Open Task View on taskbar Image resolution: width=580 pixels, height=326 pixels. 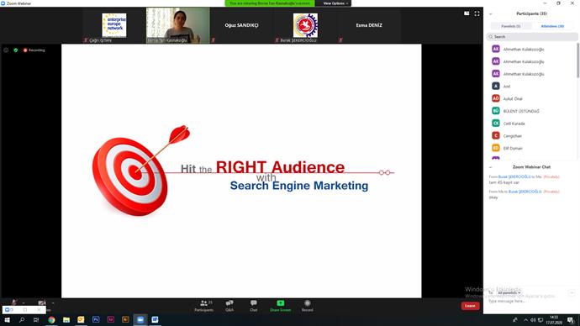pos(36,320)
